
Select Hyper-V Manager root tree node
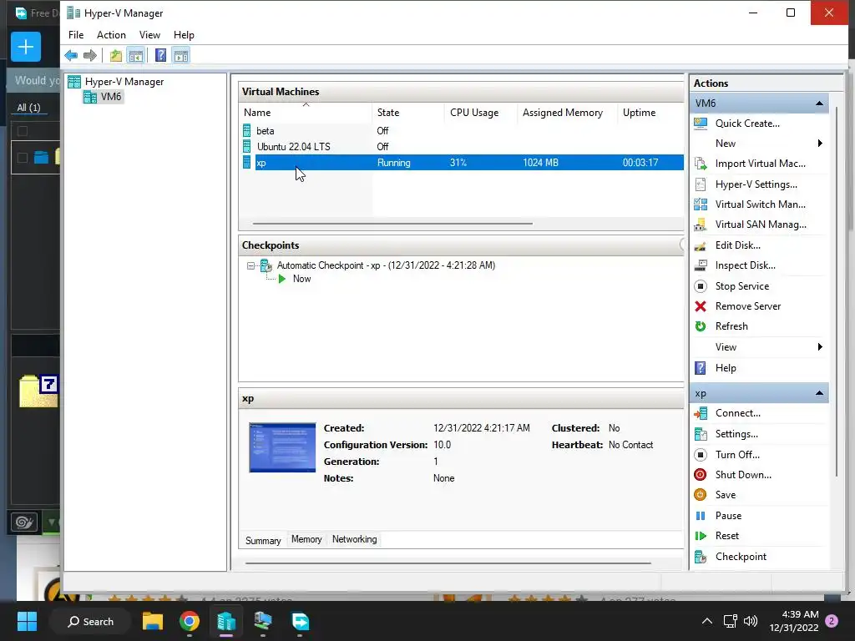[x=124, y=82]
